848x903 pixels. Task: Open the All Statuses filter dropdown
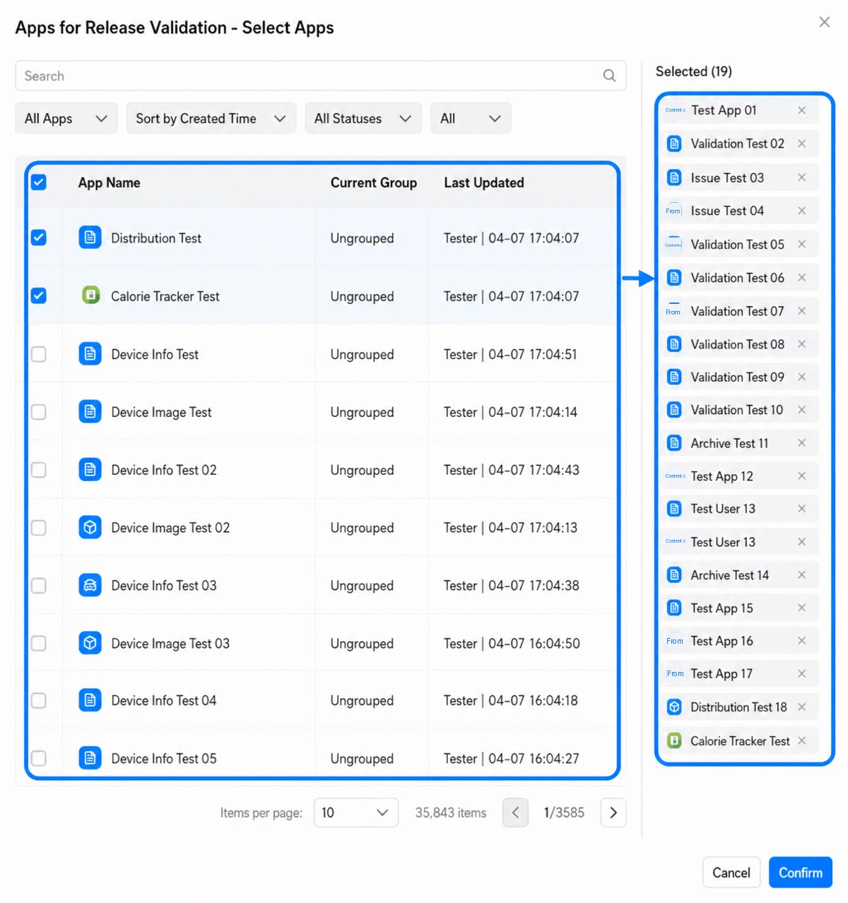[x=363, y=119]
